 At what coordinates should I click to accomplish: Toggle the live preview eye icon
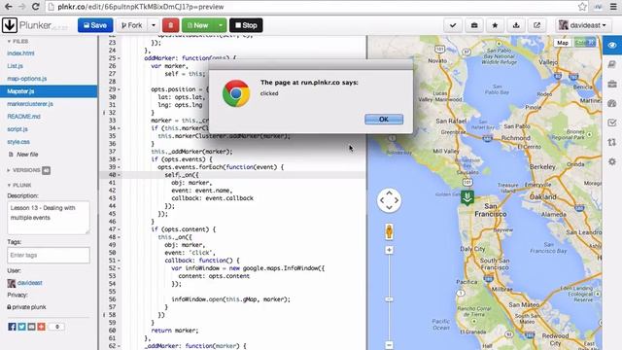tap(612, 45)
